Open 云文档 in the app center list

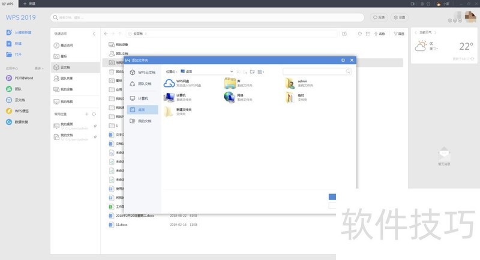16,100
